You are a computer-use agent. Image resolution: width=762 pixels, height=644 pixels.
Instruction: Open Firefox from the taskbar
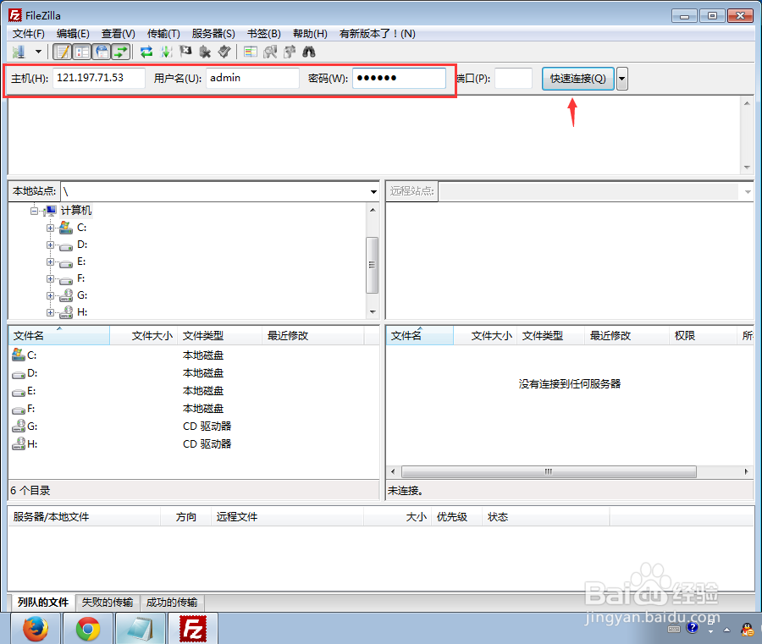[35, 629]
